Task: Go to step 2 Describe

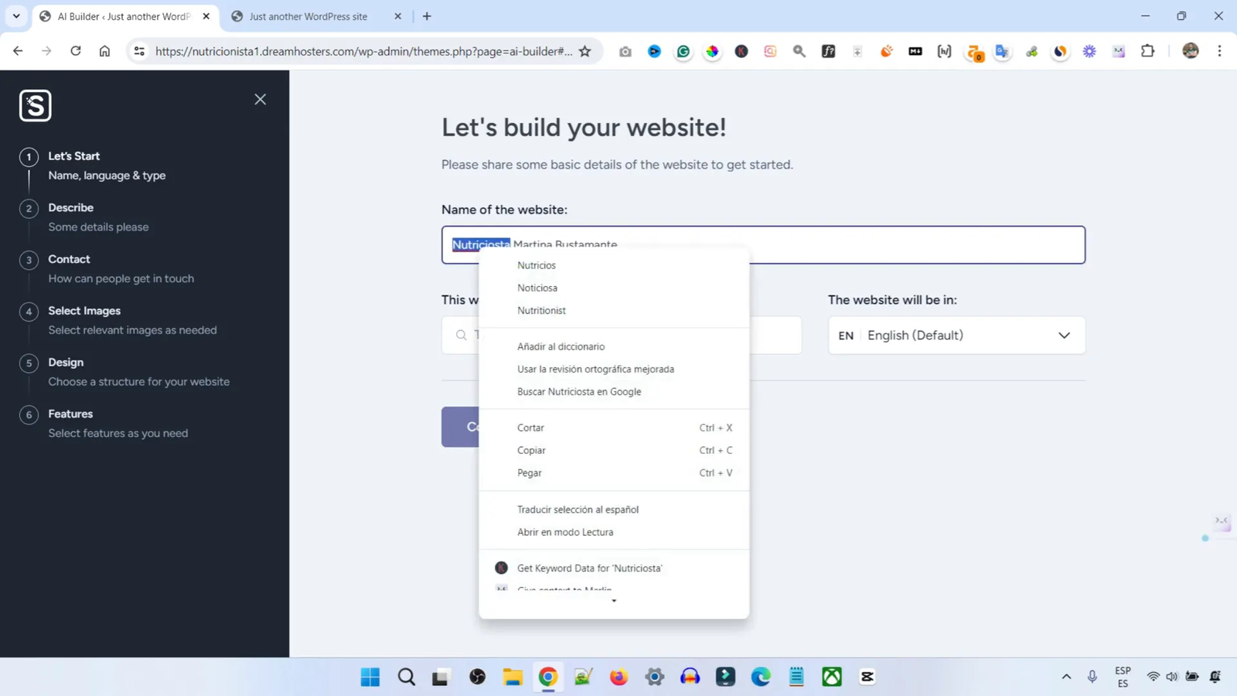Action: 70,208
